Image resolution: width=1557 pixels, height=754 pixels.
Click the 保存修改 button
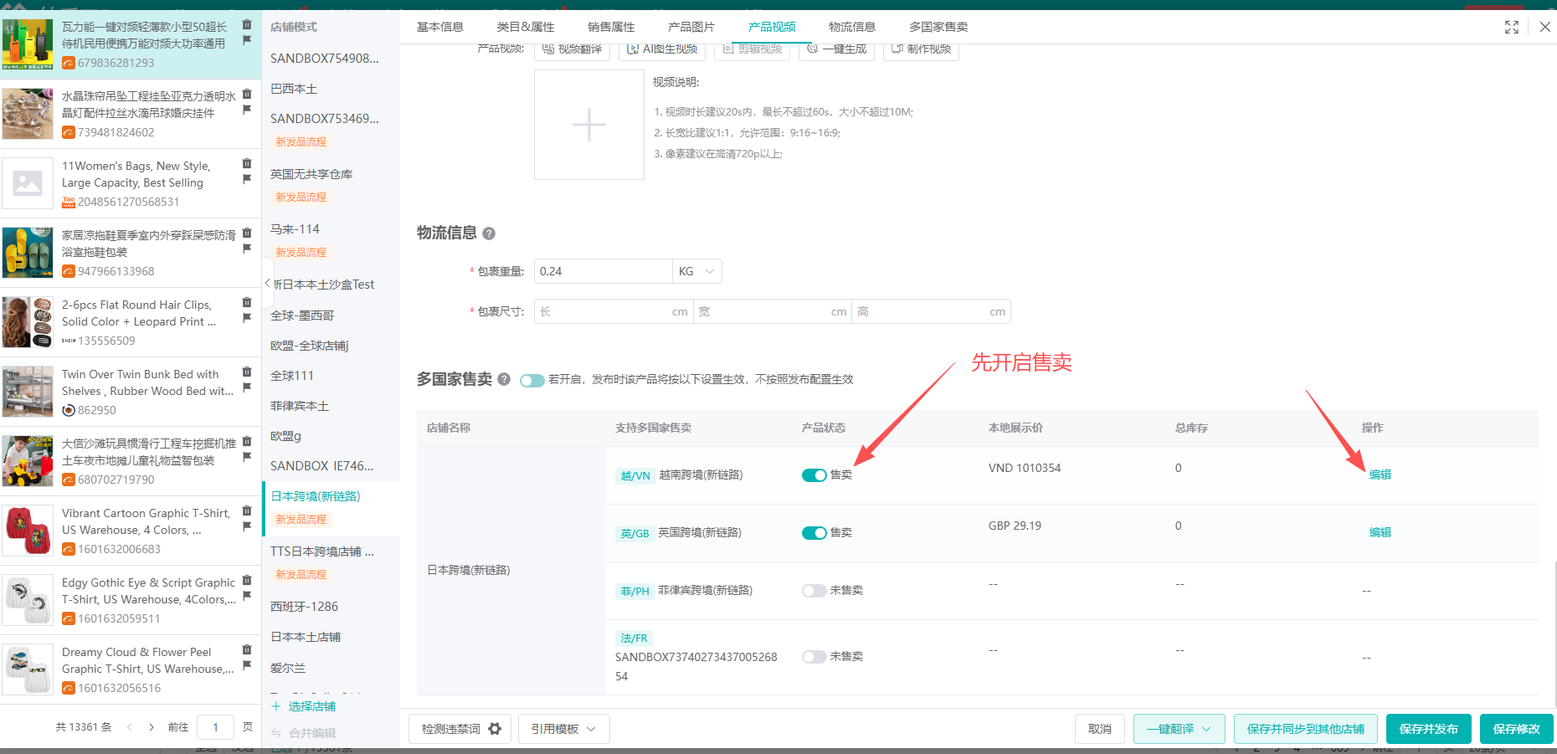coord(1517,729)
